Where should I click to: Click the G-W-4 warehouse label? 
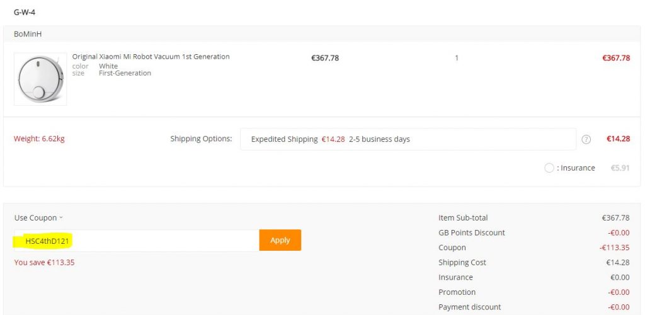tap(25, 13)
